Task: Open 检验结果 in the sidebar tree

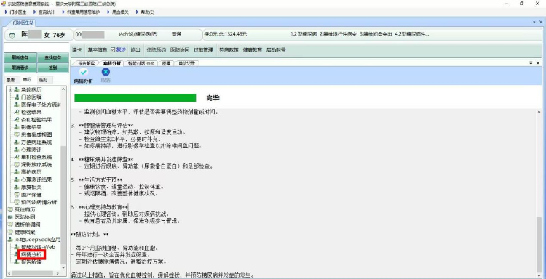Action: point(31,112)
